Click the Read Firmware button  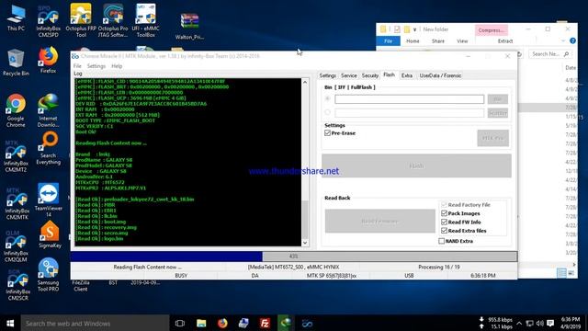tap(379, 221)
